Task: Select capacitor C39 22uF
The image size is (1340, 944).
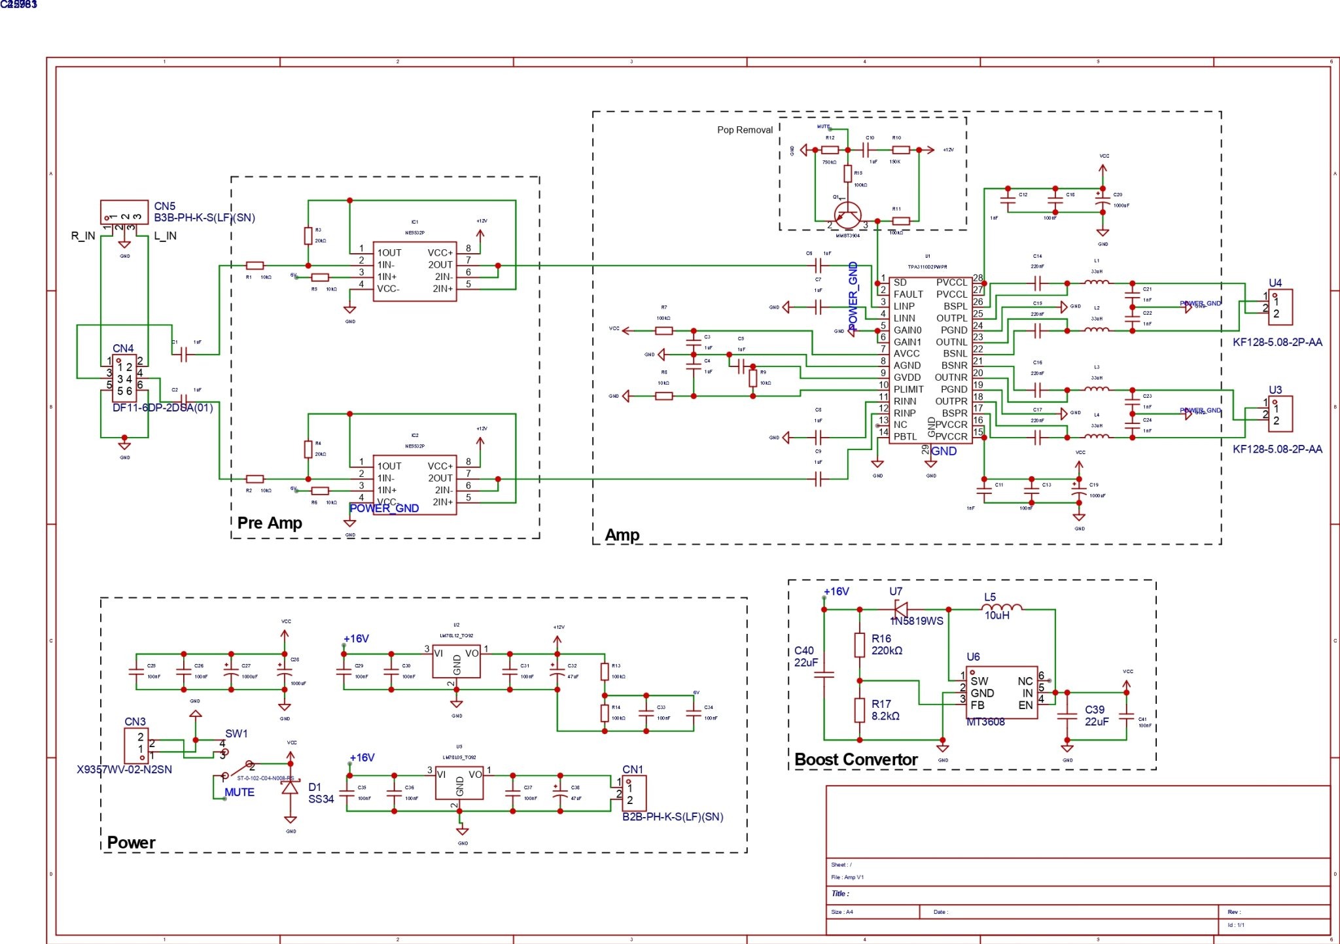Action: (x=1067, y=716)
